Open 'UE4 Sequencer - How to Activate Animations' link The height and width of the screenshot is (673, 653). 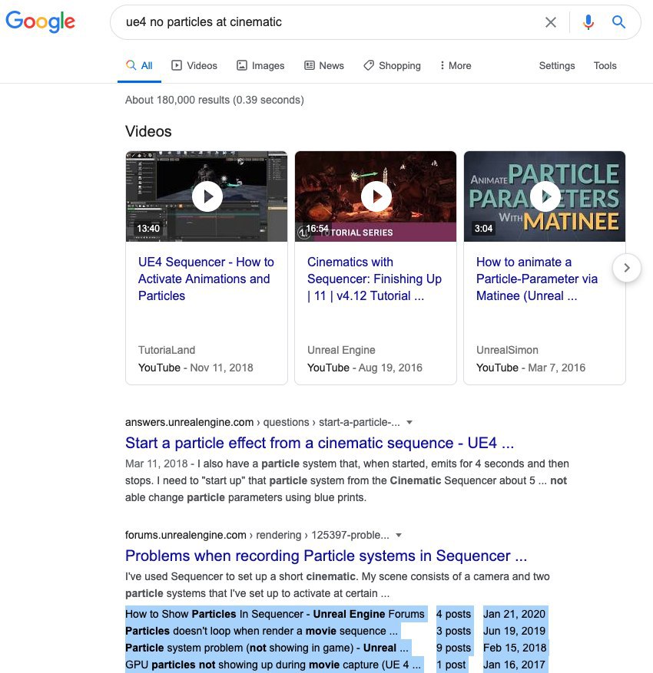click(206, 279)
